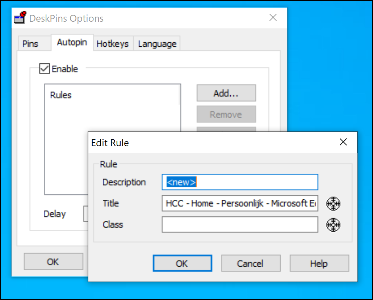The width and height of the screenshot is (373, 300).
Task: Click the empty Class text field
Action: (240, 225)
